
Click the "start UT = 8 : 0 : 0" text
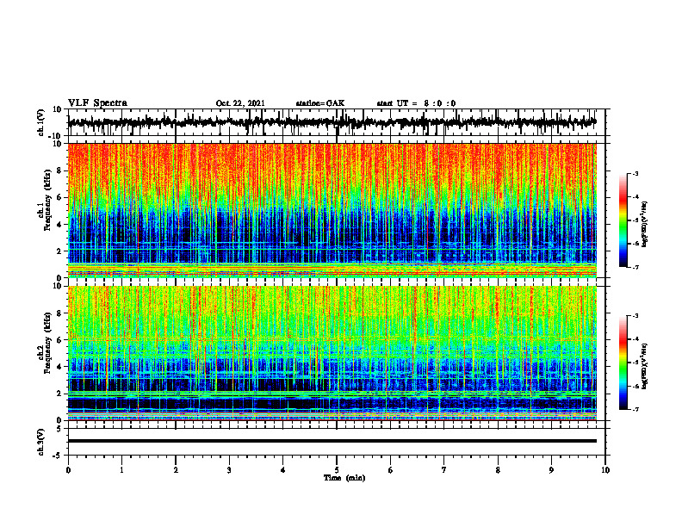coord(416,103)
